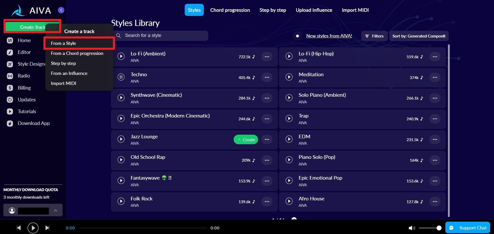Image resolution: width=494 pixels, height=234 pixels.
Task: Play the Synthwave (Cinematic) style preview
Action: (121, 98)
